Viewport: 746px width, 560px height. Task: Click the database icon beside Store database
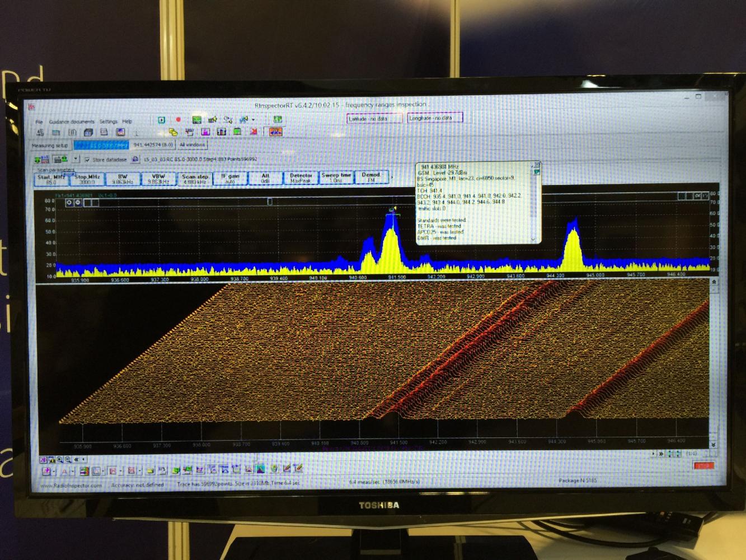(x=135, y=160)
